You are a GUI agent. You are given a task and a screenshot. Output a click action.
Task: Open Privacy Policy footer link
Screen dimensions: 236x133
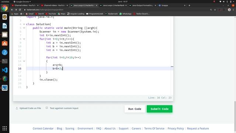coord(176,129)
